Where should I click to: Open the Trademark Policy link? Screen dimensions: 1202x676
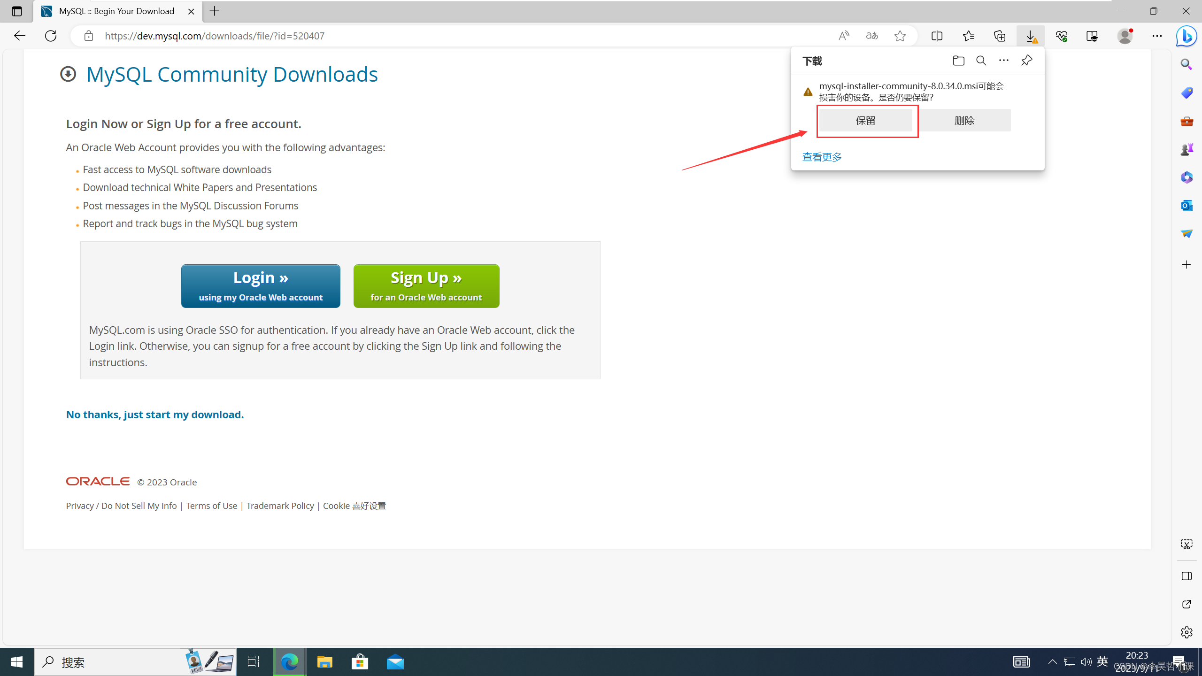280,506
